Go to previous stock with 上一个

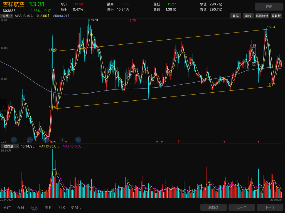click(x=242, y=207)
